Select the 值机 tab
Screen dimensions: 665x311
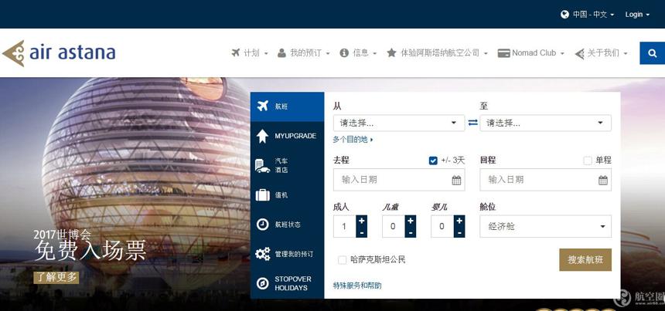287,195
